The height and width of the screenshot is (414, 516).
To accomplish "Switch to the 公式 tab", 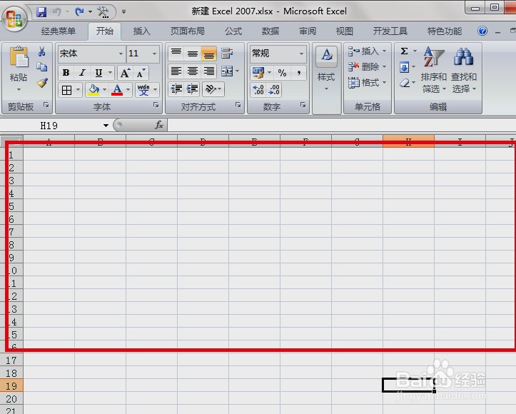I will point(233,31).
